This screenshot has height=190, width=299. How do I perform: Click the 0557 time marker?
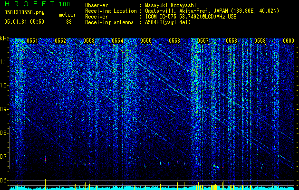click(203, 41)
